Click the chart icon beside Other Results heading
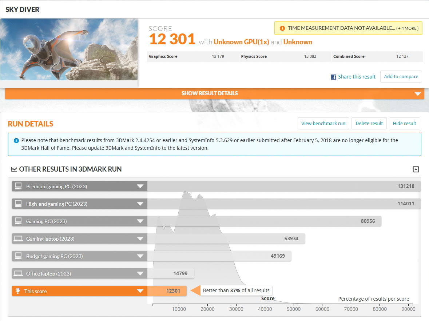Viewport: 429px width, 321px height. [14, 169]
